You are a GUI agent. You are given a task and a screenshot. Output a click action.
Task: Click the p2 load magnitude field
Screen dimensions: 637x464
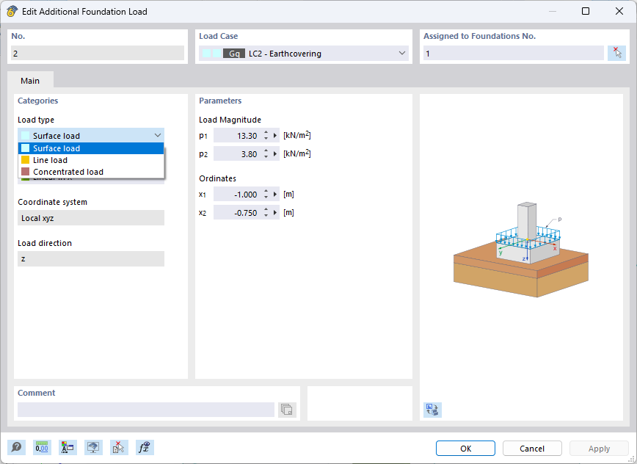pos(238,154)
